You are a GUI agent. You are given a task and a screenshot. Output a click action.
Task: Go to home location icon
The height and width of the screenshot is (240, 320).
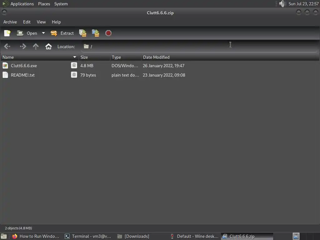(48, 47)
